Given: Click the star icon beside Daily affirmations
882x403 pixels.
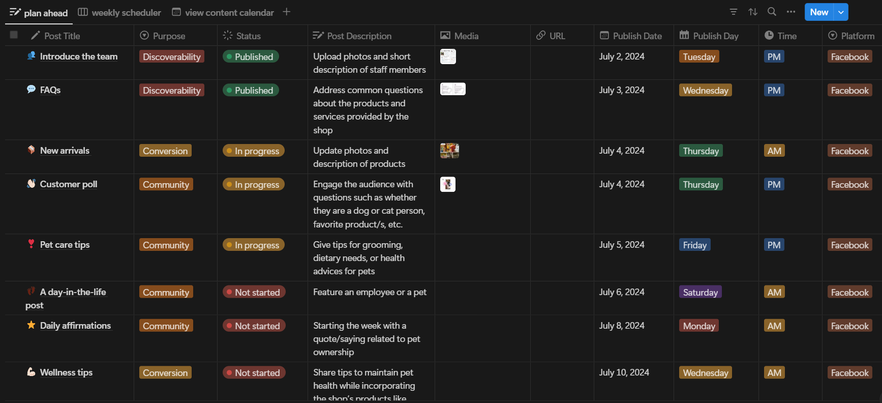Looking at the screenshot, I should [x=31, y=325].
